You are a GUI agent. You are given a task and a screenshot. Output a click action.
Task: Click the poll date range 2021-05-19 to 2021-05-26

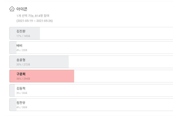34,21
